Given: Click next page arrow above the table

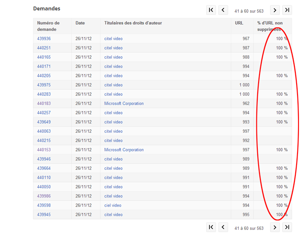Looking at the screenshot, I should coord(275,10).
